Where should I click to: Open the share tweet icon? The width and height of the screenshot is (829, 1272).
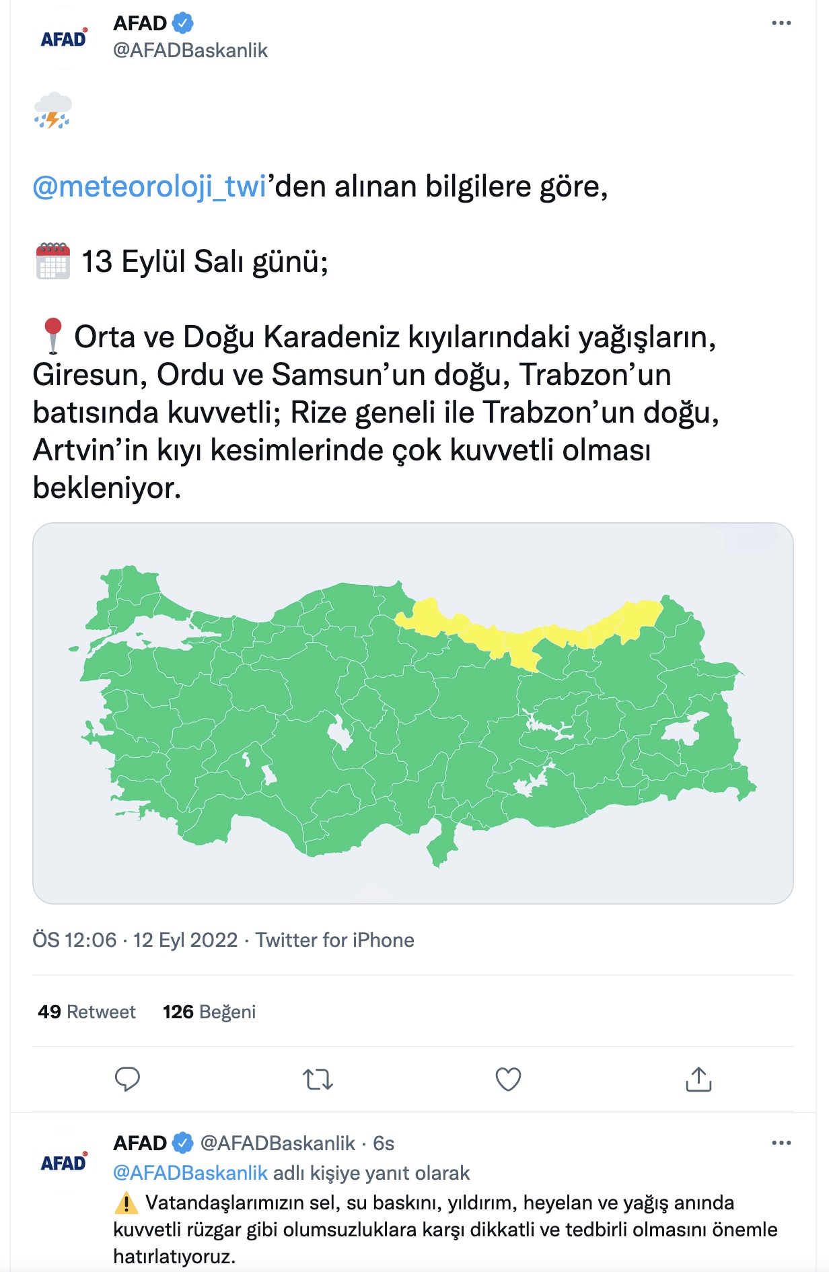point(698,1079)
